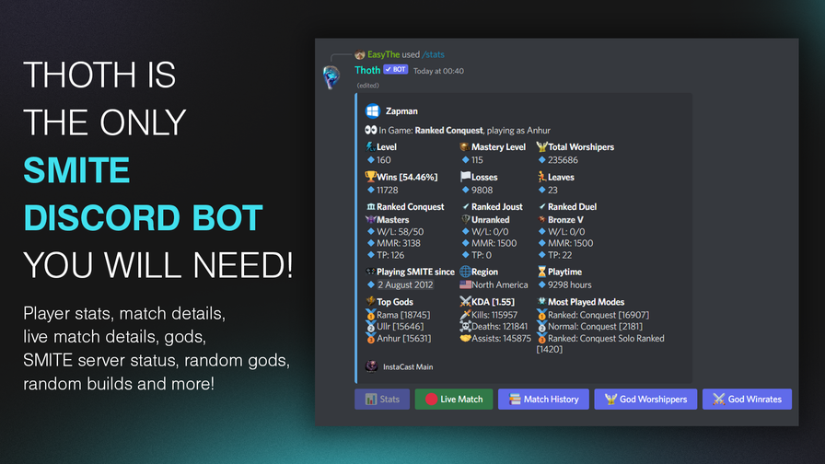
Task: Click the Thoth bot avatar
Action: coord(332,78)
